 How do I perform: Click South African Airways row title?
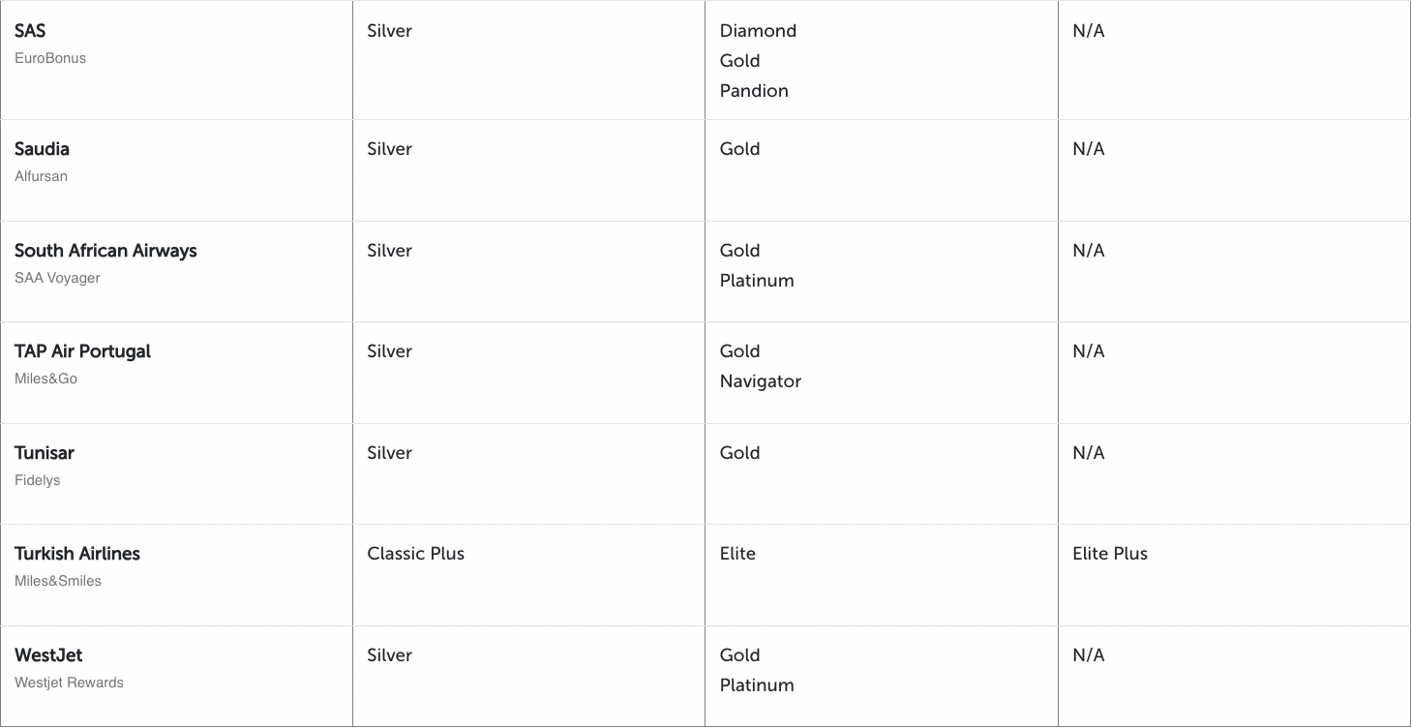coord(105,251)
